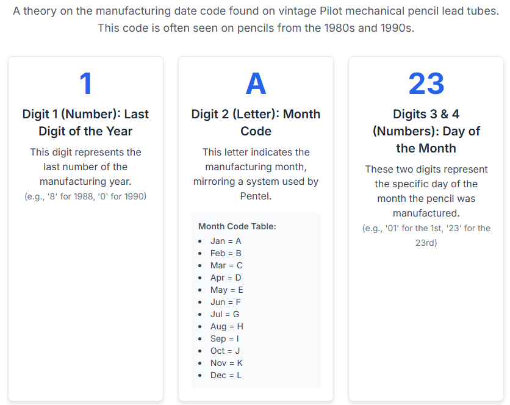
Task: Click the 'May = E' list entry
Action: tap(227, 290)
